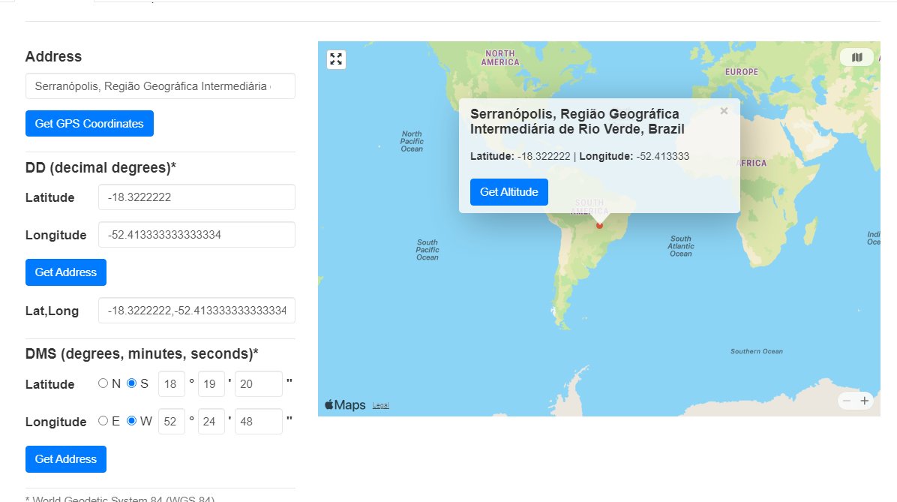
Task: Toggle fullscreen map view icon
Action: 336,59
